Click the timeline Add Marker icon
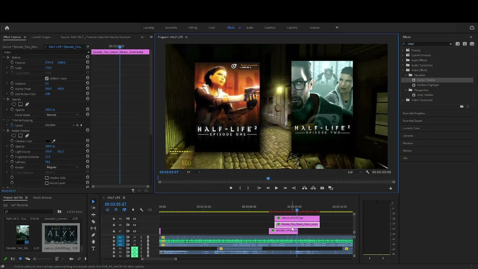Image resolution: width=478 pixels, height=269 pixels. (133, 210)
